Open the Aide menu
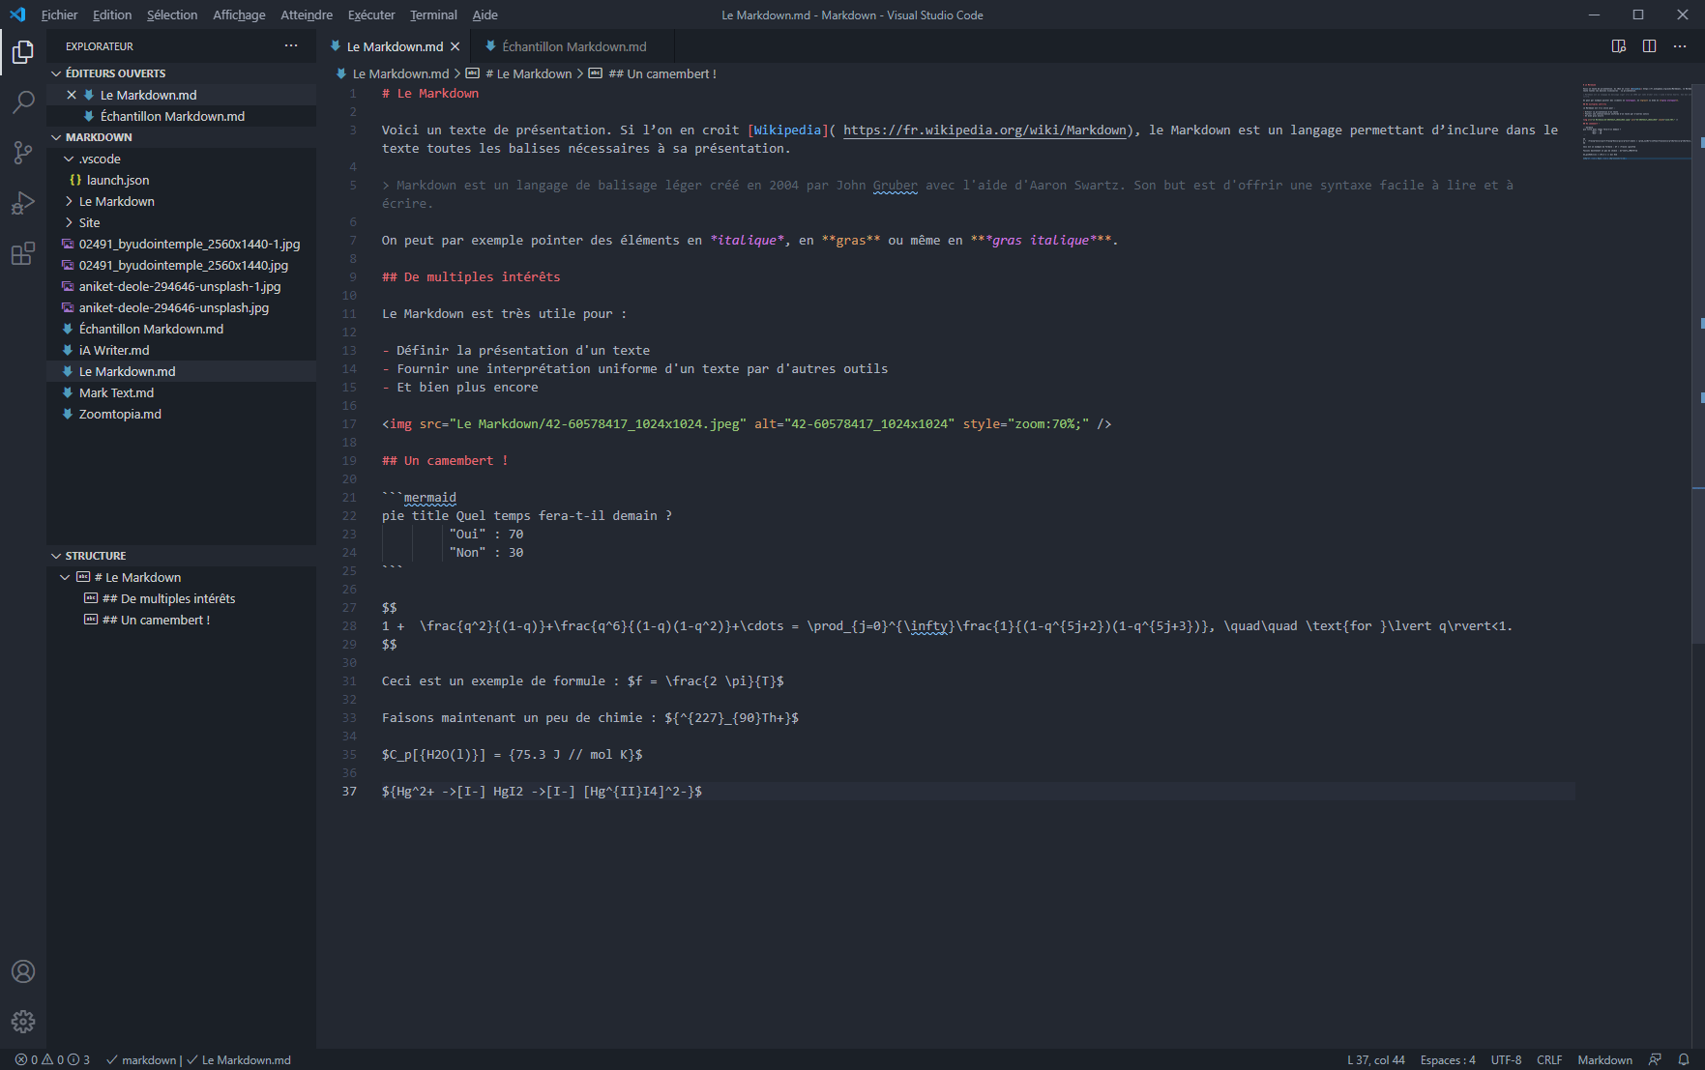Image resolution: width=1705 pixels, height=1070 pixels. point(485,14)
